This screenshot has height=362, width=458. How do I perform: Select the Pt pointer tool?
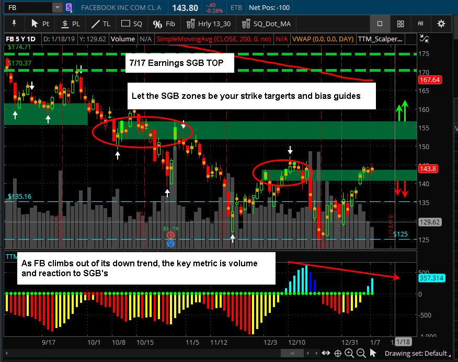coord(40,24)
